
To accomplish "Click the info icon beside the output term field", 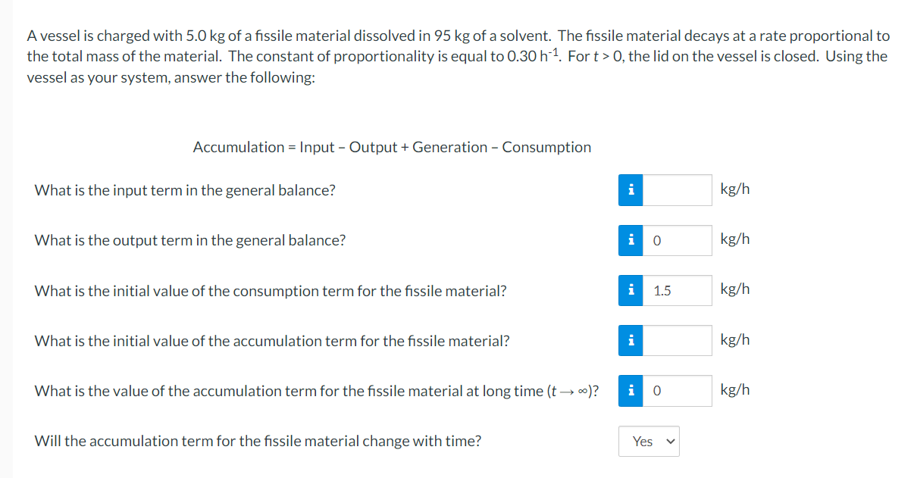I will click(x=631, y=240).
